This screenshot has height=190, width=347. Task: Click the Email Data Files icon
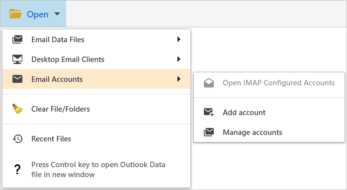17,39
